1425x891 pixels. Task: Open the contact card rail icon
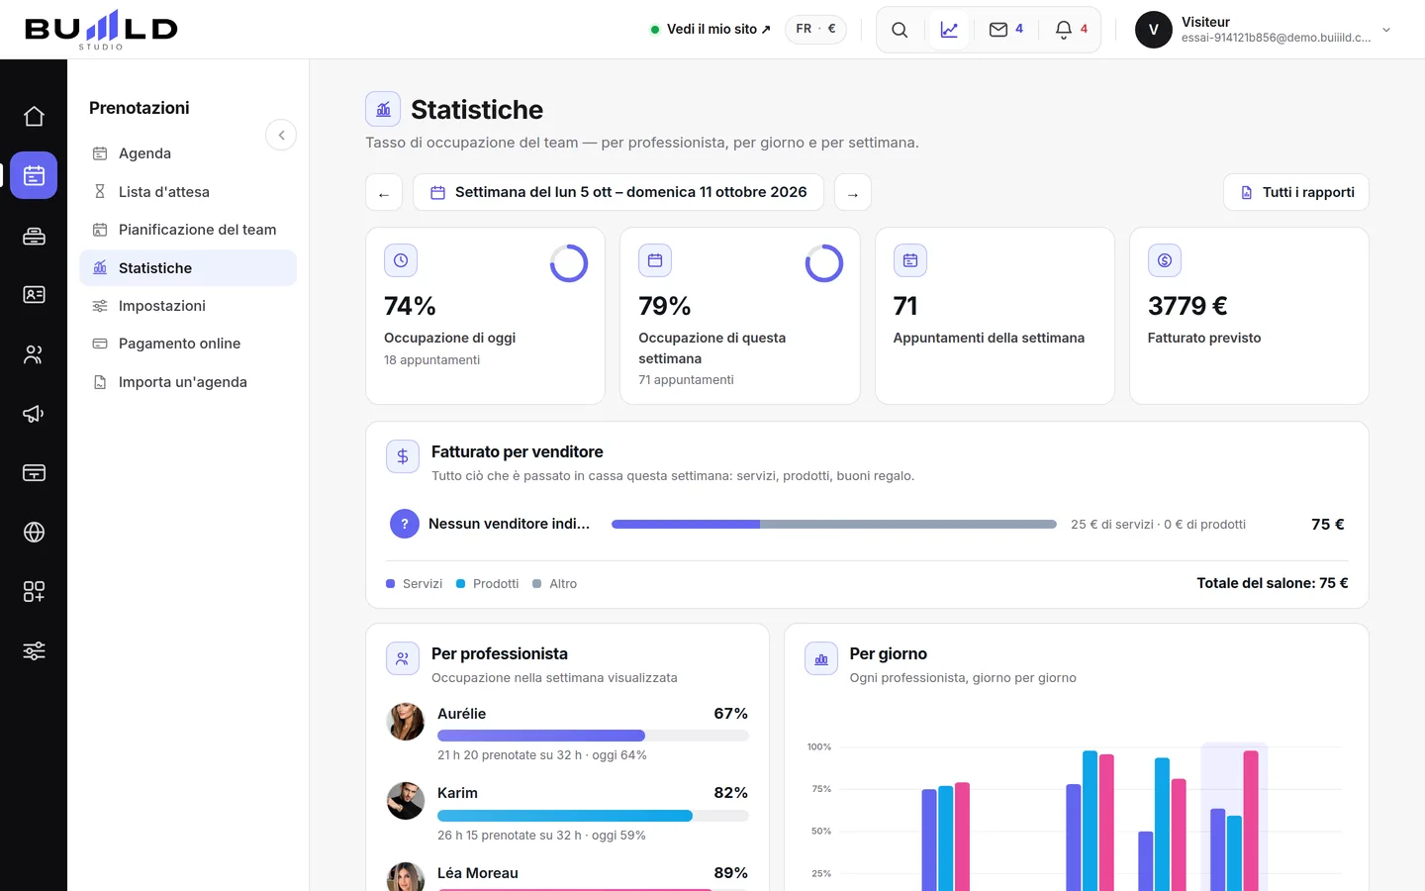[34, 295]
